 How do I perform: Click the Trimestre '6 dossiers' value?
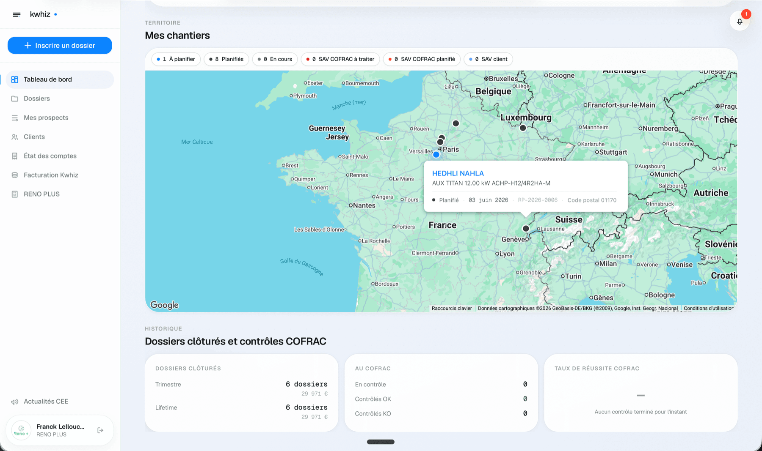(306, 384)
